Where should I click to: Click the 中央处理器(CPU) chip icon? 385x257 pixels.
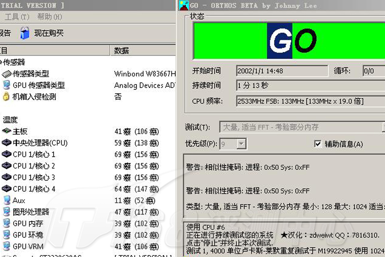(x=6, y=143)
